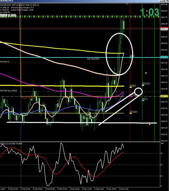The height and width of the screenshot is (191, 169).
Task: Select the white horizontal support line
Action: [82, 123]
